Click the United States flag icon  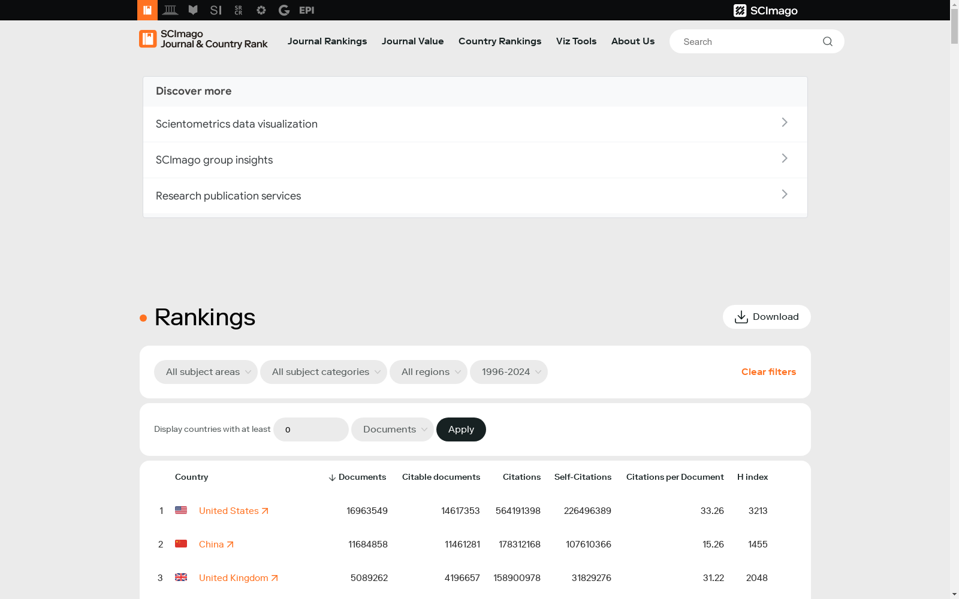click(x=181, y=510)
